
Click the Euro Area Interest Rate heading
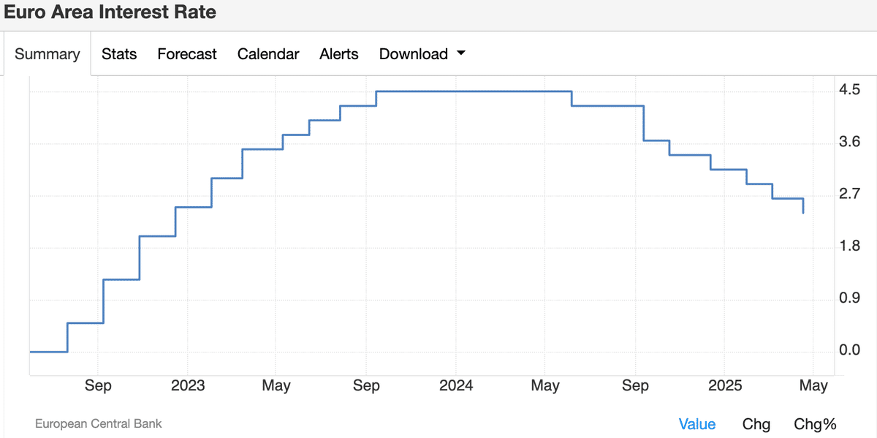[110, 12]
